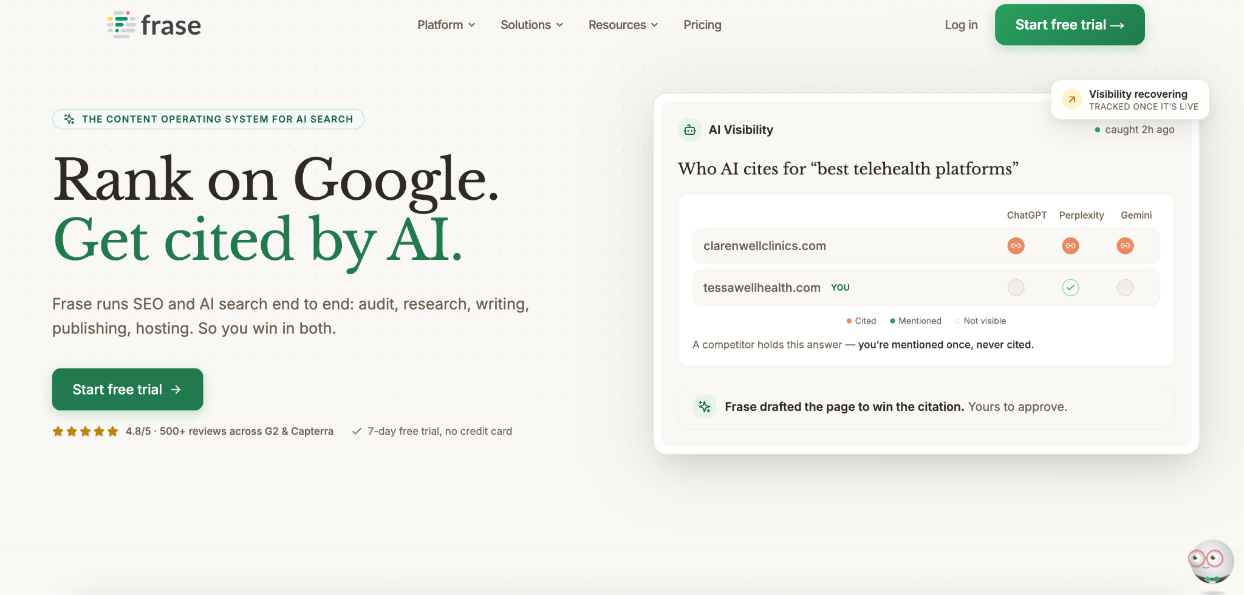The image size is (1244, 595).
Task: Click the green dot beside caught 2h ago
Action: pyautogui.click(x=1098, y=130)
